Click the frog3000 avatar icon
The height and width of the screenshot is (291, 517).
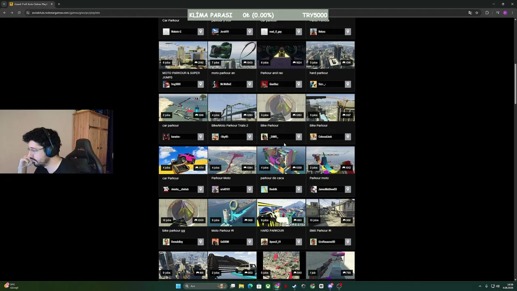(x=166, y=84)
